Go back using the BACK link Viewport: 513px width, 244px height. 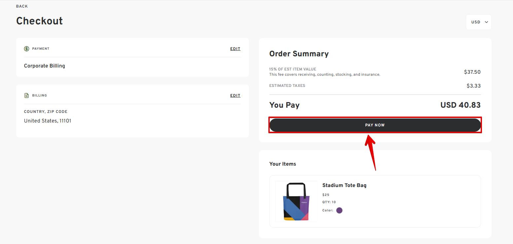click(22, 6)
